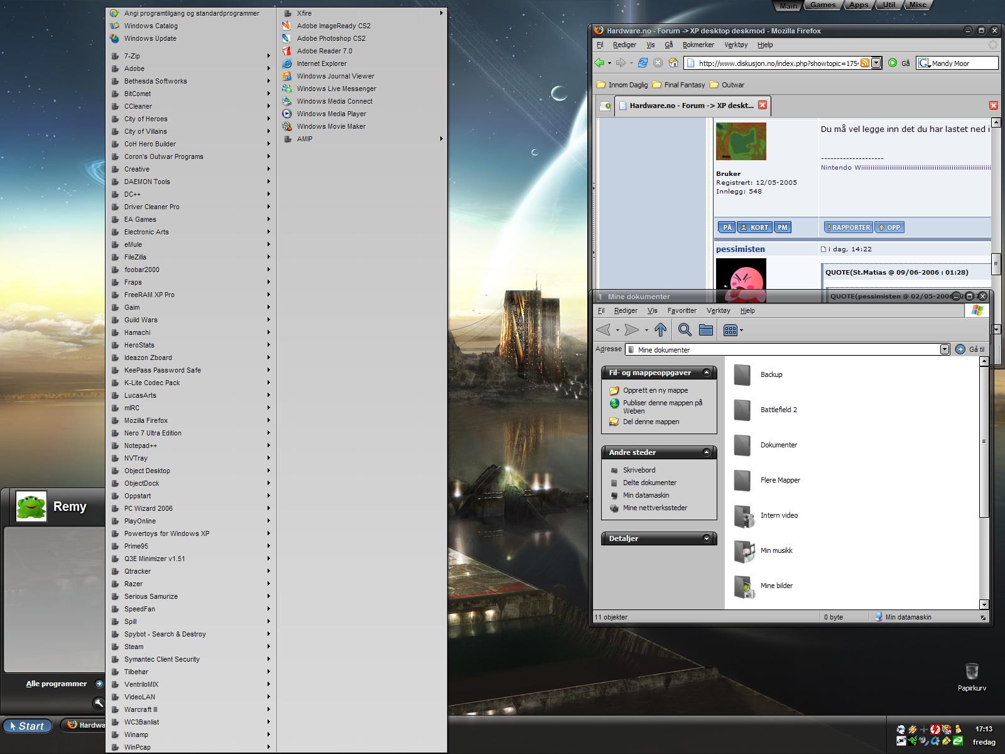Expand the Xfire submenu
This screenshot has height=754, width=1005.
pos(362,13)
